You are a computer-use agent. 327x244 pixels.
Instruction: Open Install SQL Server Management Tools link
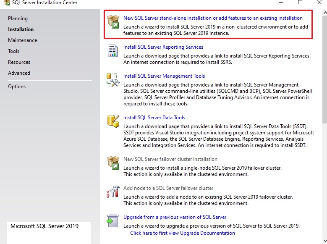click(164, 76)
